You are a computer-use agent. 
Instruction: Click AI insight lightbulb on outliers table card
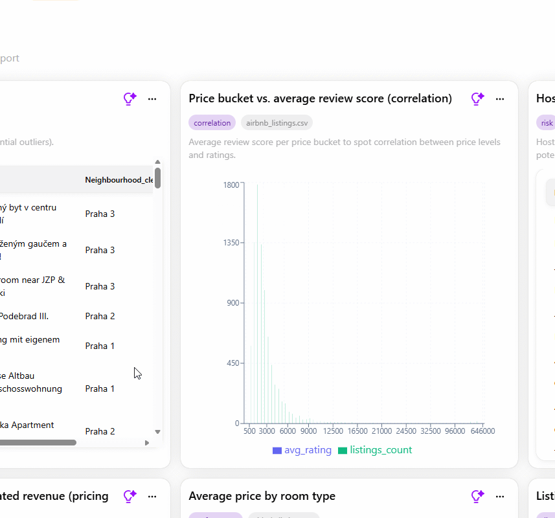(130, 98)
